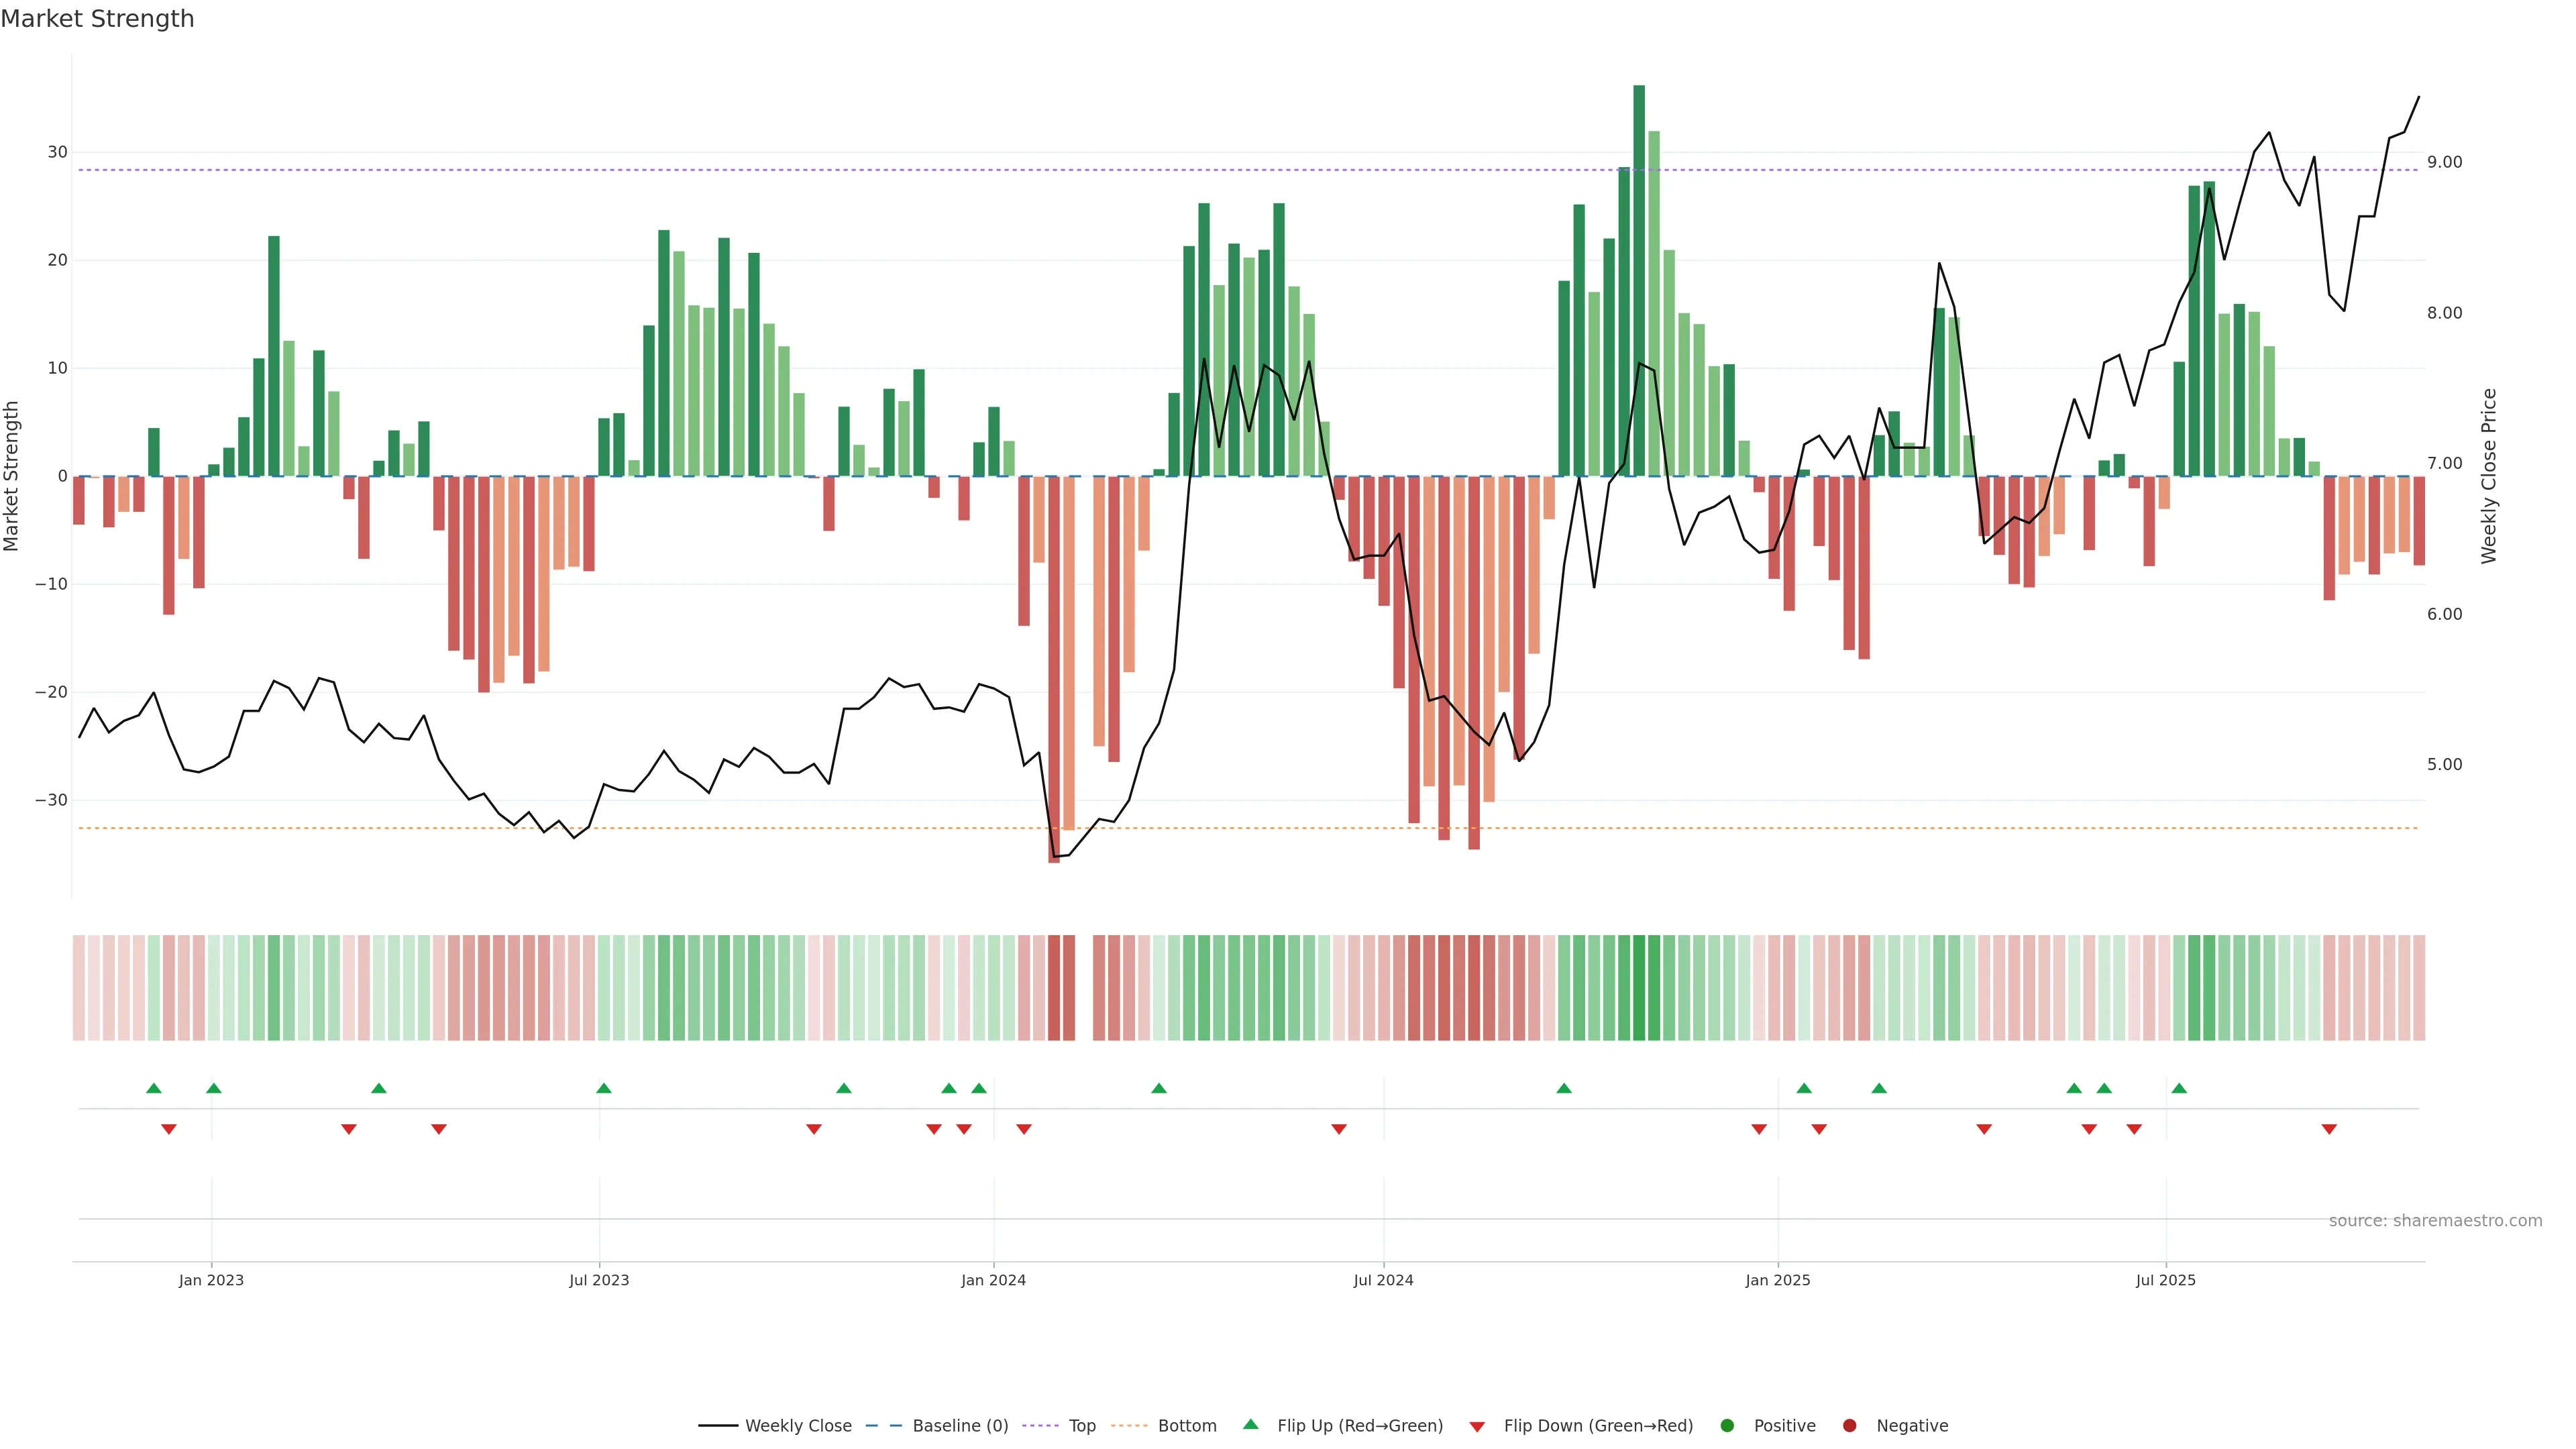Click the dark red Negative legend circle
Viewport: 2576px width, 1449px height.
click(x=1849, y=1426)
